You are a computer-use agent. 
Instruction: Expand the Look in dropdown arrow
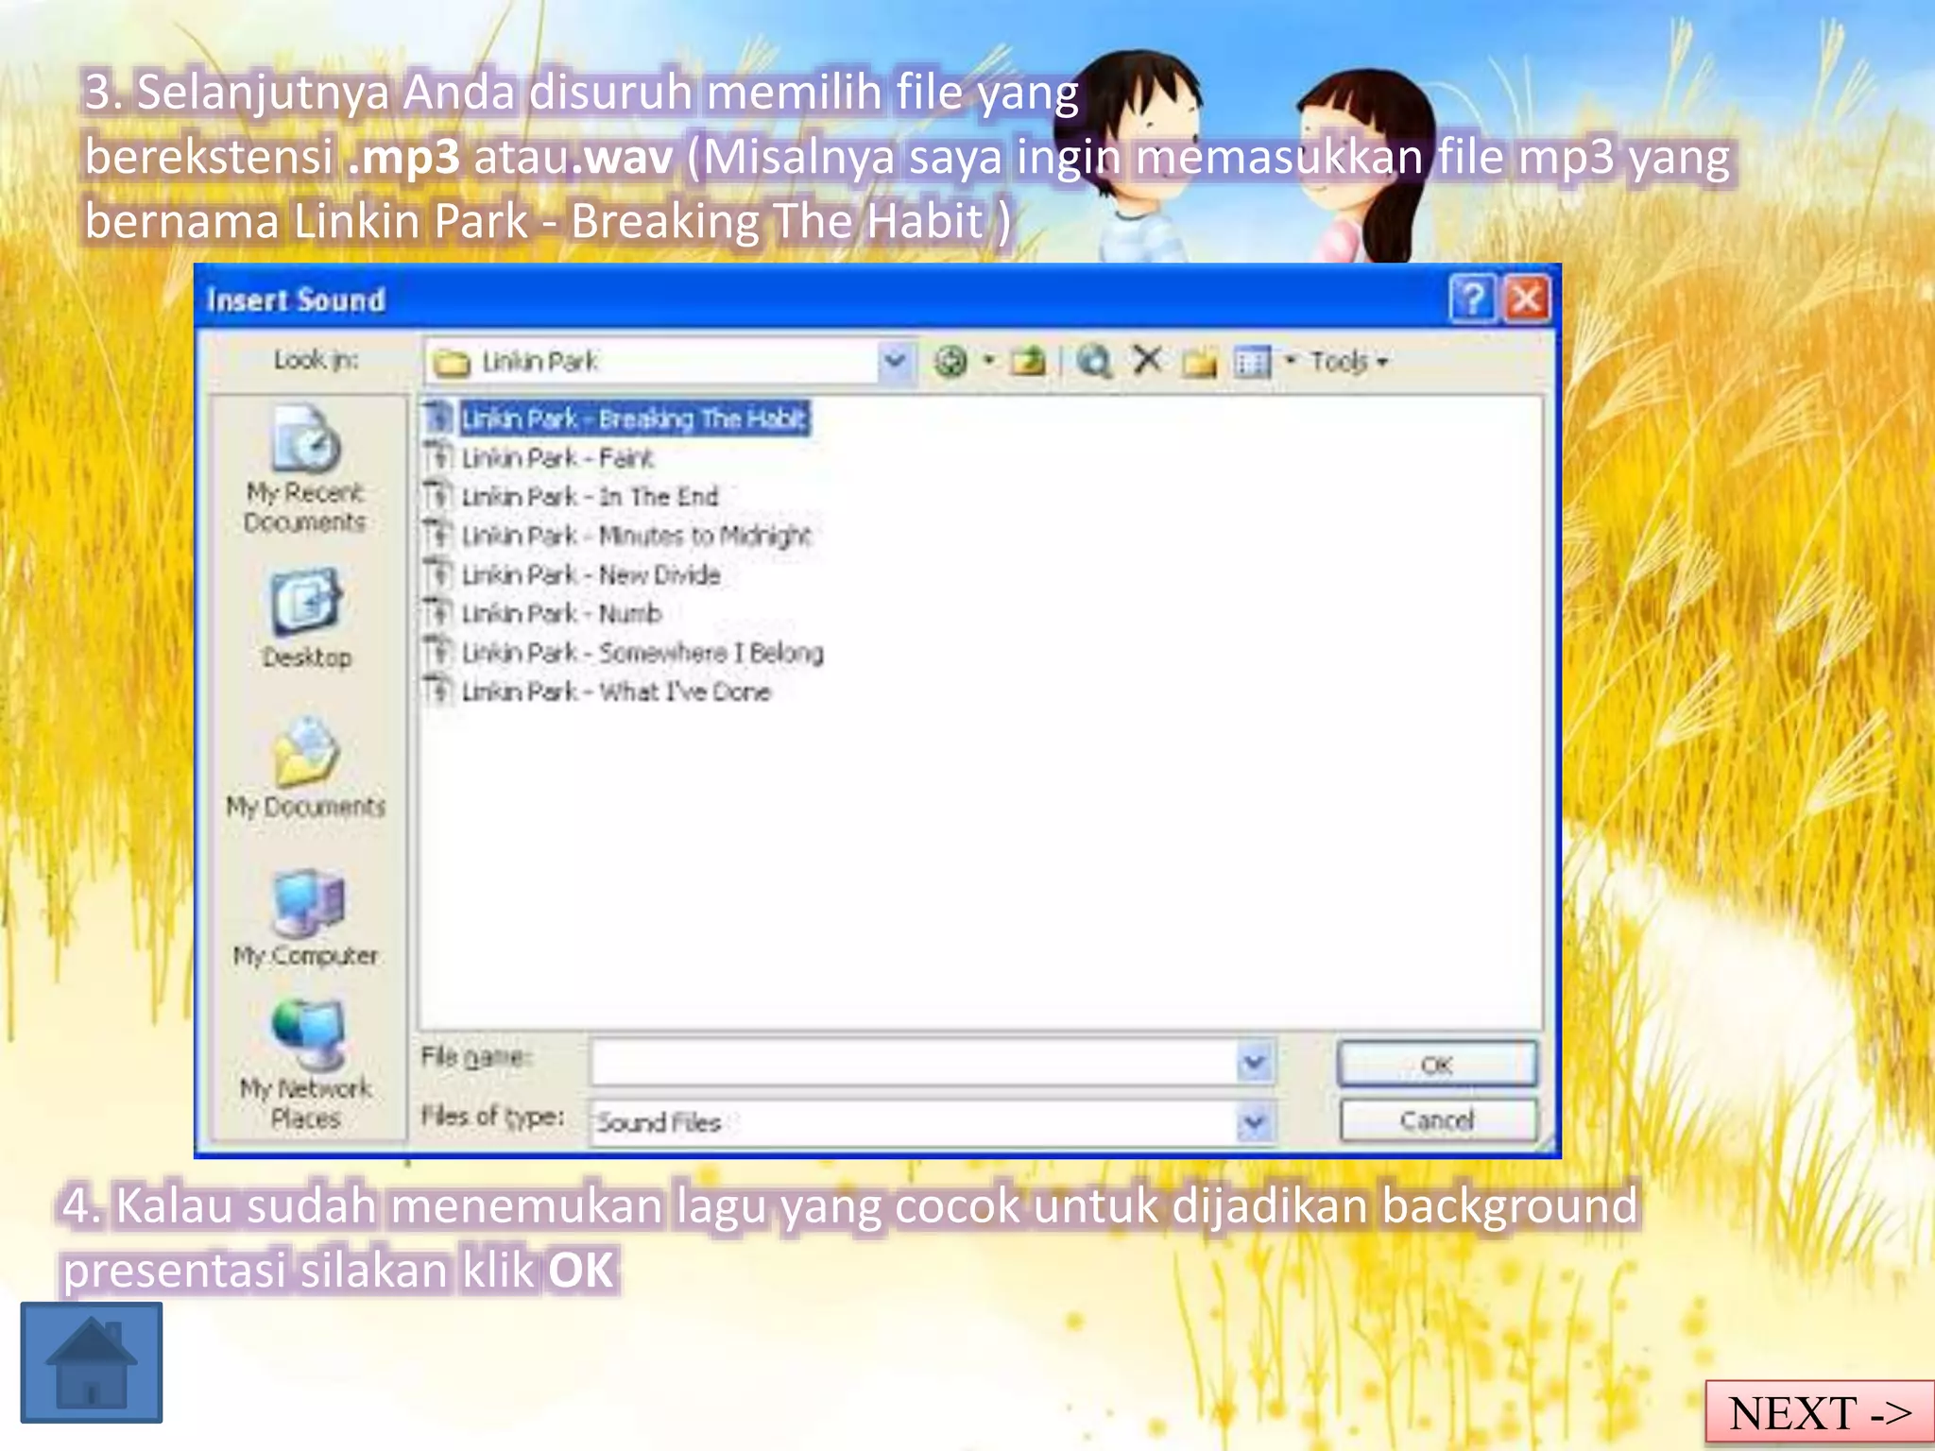[x=894, y=361]
